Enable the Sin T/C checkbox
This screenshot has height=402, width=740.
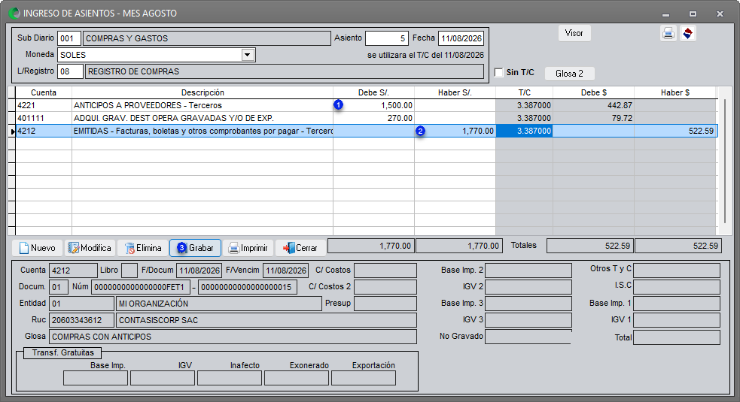click(x=499, y=72)
